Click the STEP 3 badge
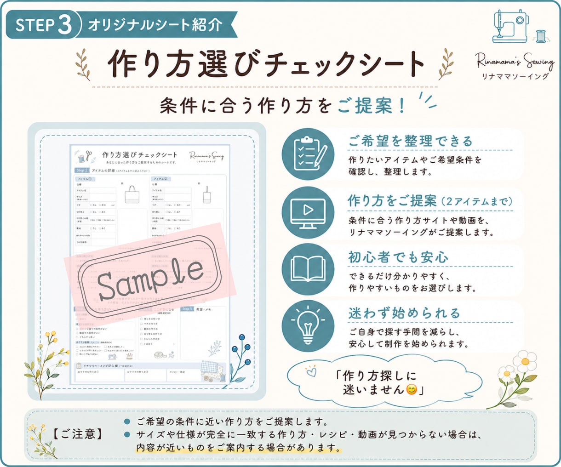Viewport: 561px width, 467px height. click(x=44, y=24)
